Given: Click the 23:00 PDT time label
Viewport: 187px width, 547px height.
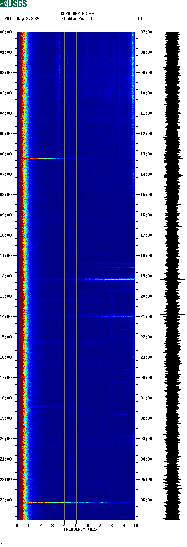Looking at the screenshot, I should 6,500.
